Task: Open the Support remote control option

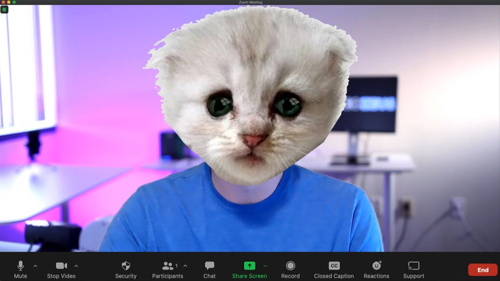Action: [x=414, y=270]
